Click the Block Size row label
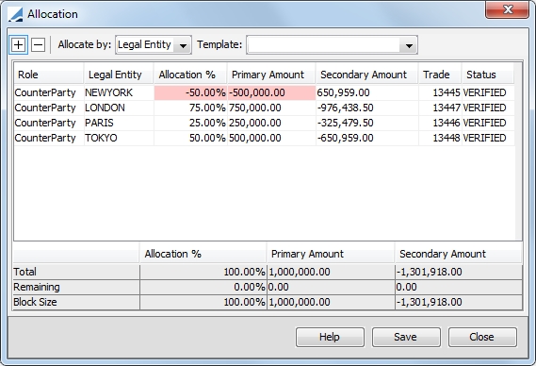The height and width of the screenshot is (366, 536). pyautogui.click(x=76, y=302)
